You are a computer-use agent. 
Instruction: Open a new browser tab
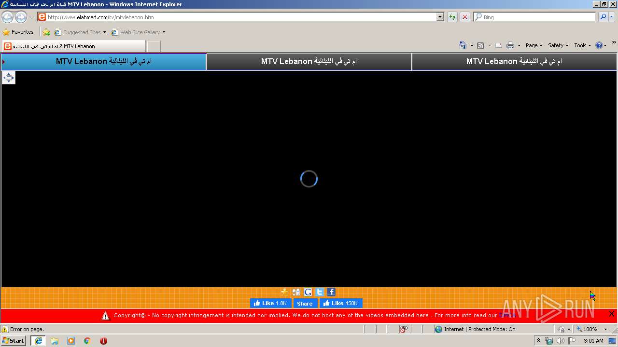point(154,46)
